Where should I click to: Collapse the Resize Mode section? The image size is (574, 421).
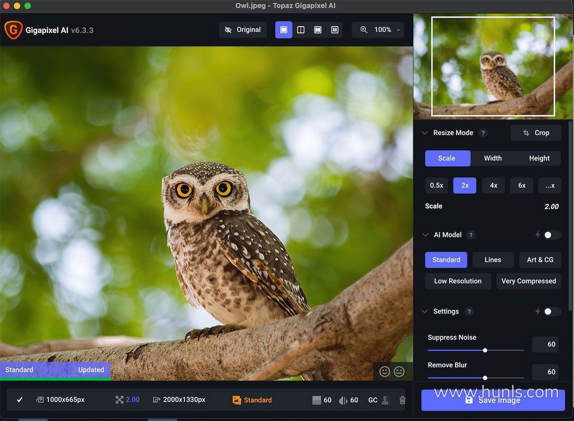tap(424, 133)
